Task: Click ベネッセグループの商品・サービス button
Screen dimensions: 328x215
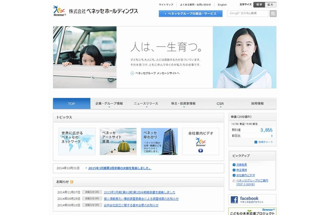Action: pos(190,13)
